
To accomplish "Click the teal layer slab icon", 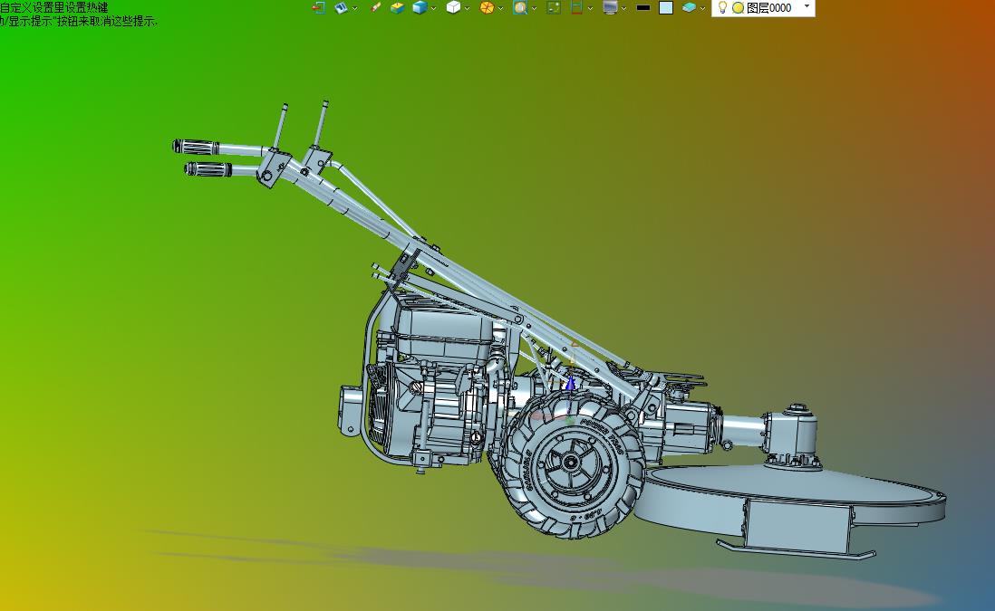I will pos(689,7).
